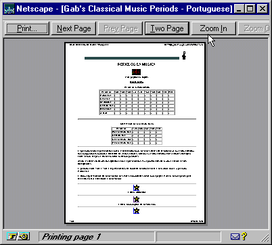The width and height of the screenshot is (272, 245).
Task: Click the first star icon on page
Action: 136,187
